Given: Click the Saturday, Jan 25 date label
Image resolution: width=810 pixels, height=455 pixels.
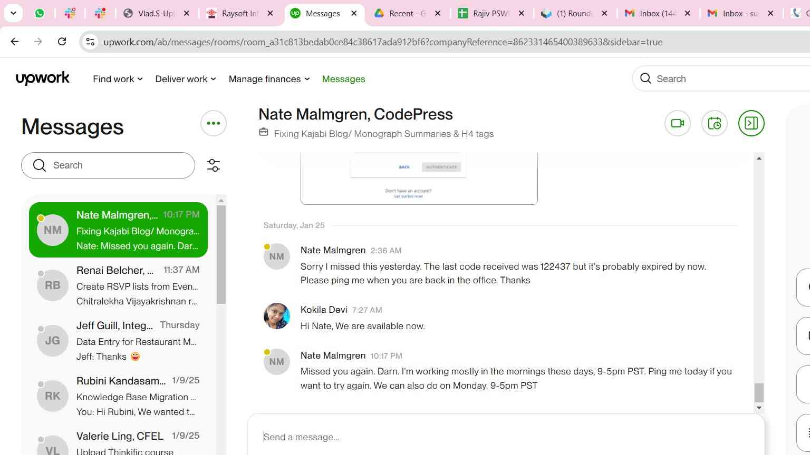Looking at the screenshot, I should coord(294,225).
